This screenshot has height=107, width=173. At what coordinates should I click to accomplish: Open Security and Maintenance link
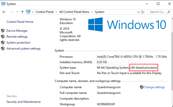click(23, 102)
